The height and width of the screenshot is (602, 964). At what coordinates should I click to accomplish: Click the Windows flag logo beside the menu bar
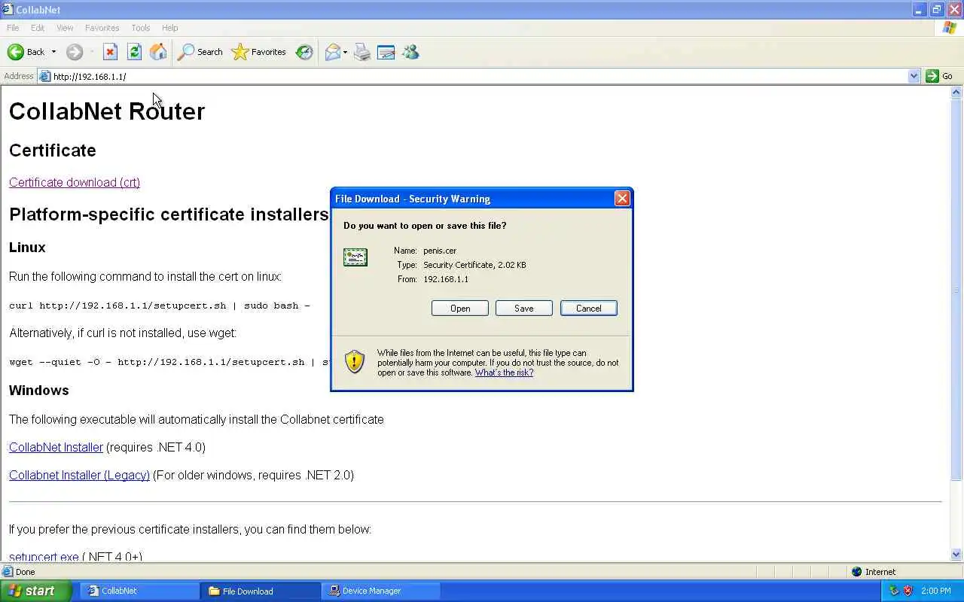pos(950,28)
